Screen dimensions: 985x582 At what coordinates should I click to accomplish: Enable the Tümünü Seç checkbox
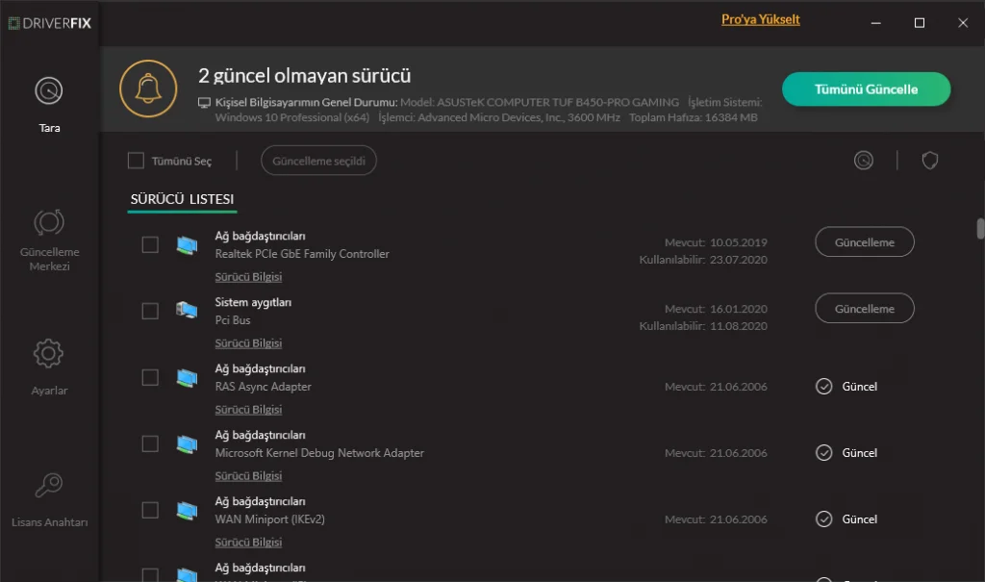tap(137, 161)
